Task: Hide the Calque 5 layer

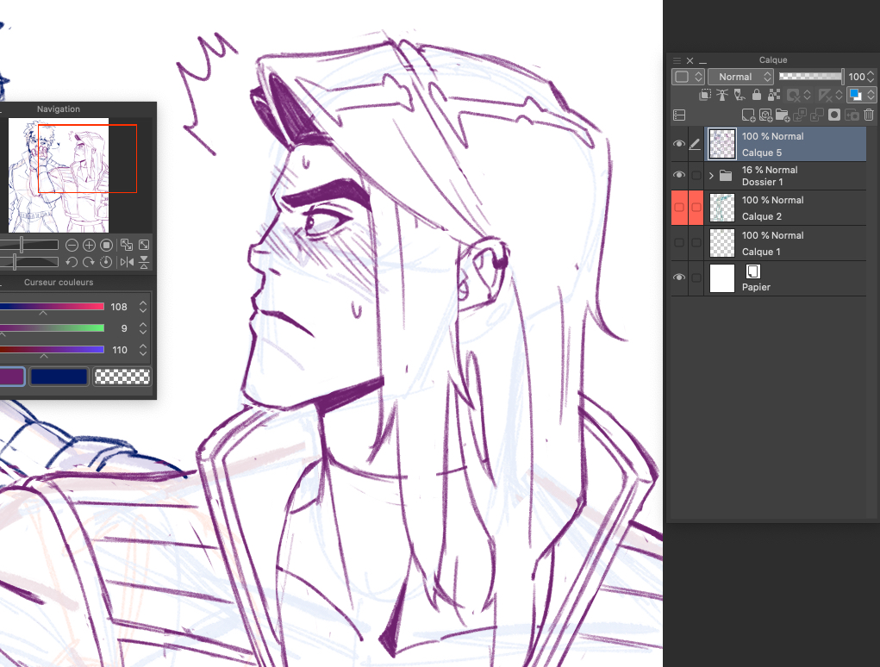Action: [x=679, y=144]
